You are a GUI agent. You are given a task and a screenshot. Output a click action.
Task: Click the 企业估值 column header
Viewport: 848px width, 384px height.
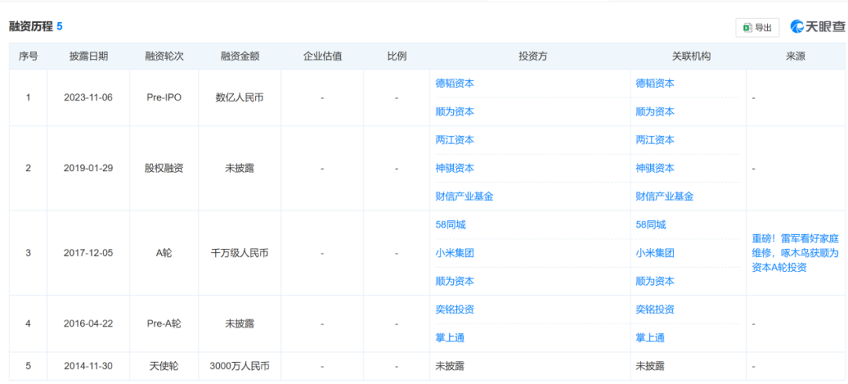pyautogui.click(x=323, y=57)
